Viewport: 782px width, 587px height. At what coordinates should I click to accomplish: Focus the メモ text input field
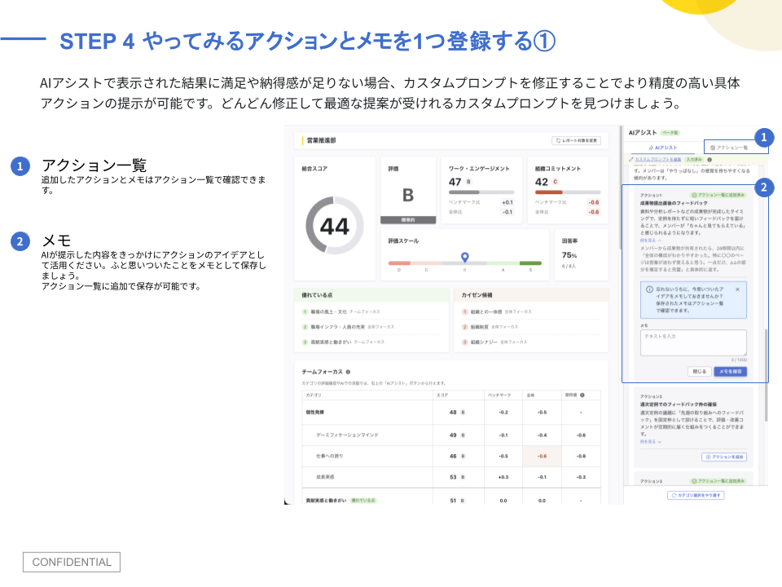tap(693, 342)
